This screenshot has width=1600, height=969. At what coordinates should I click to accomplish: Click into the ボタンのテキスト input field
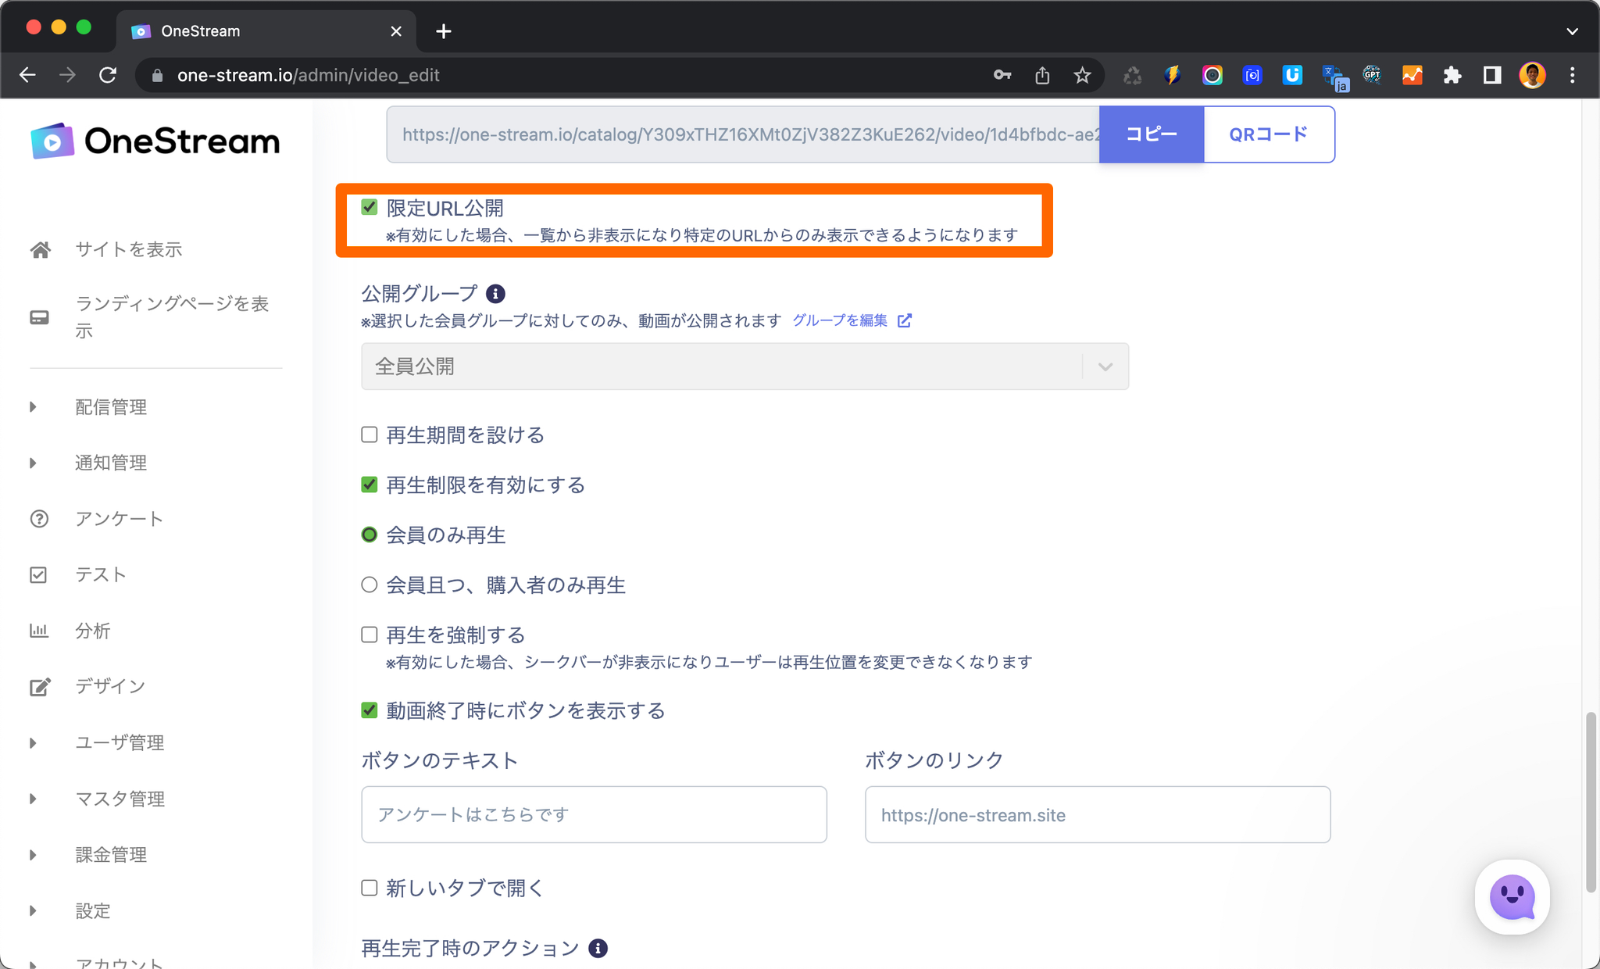(594, 814)
